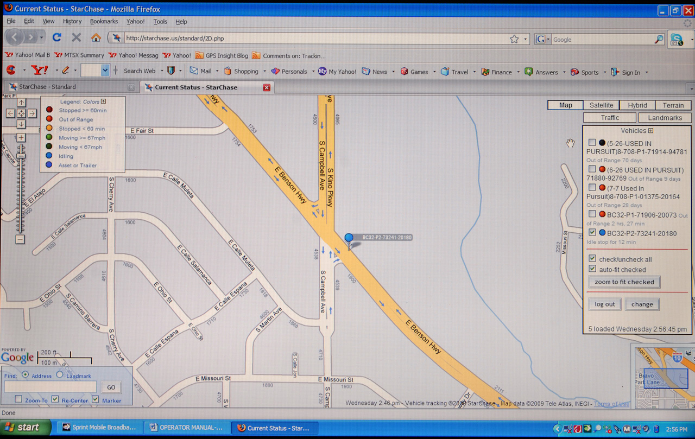Click the blue BC32-P2-73241-20180 vehicle marker

pos(348,237)
